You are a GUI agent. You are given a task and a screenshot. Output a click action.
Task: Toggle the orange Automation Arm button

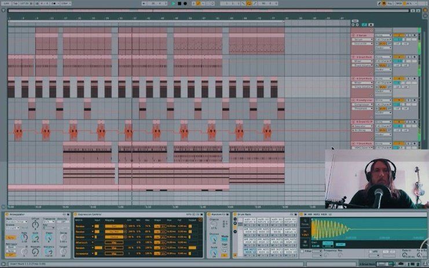[x=199, y=3]
